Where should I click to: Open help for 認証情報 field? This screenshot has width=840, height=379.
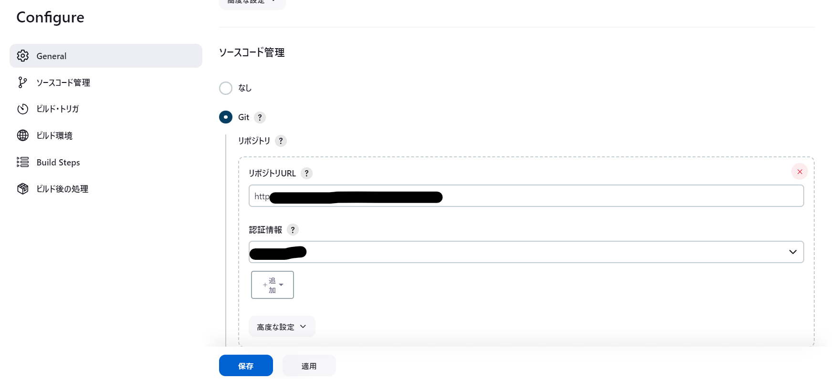293,230
